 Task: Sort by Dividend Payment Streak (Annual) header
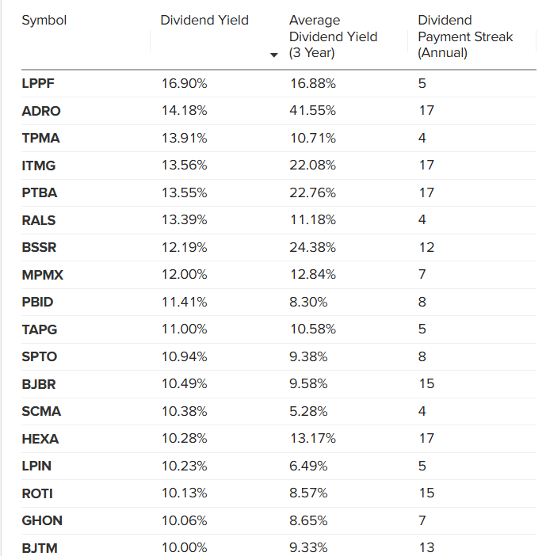[465, 36]
